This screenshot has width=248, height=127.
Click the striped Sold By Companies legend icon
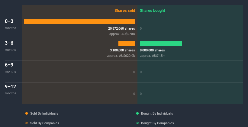pyautogui.click(x=27, y=123)
